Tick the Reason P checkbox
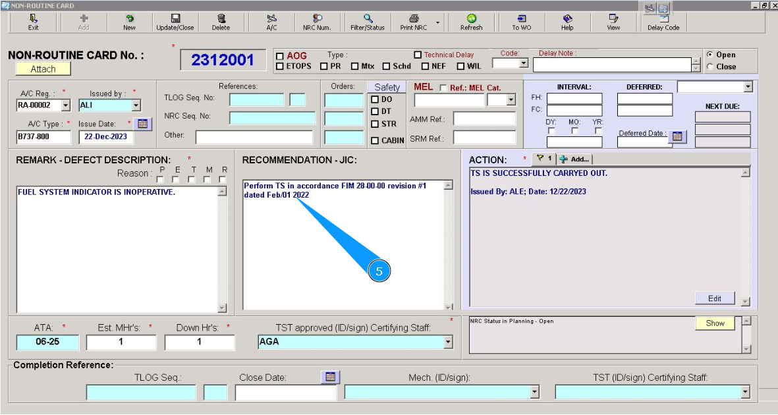Screen dimensions: 778x415 (160, 179)
